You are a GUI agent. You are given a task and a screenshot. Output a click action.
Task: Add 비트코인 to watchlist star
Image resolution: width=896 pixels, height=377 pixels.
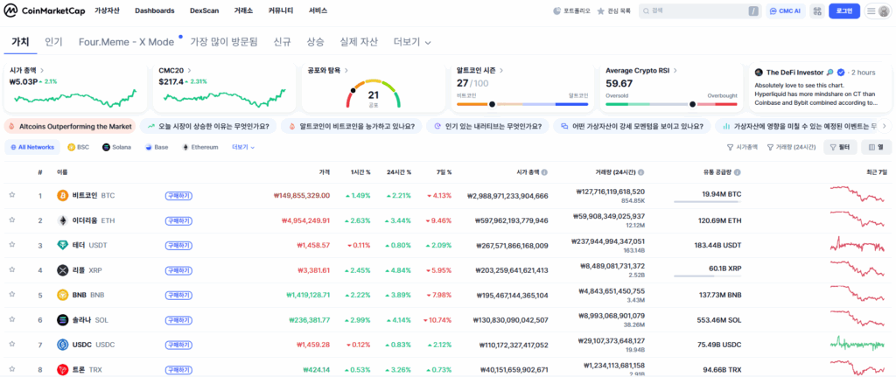tap(11, 195)
